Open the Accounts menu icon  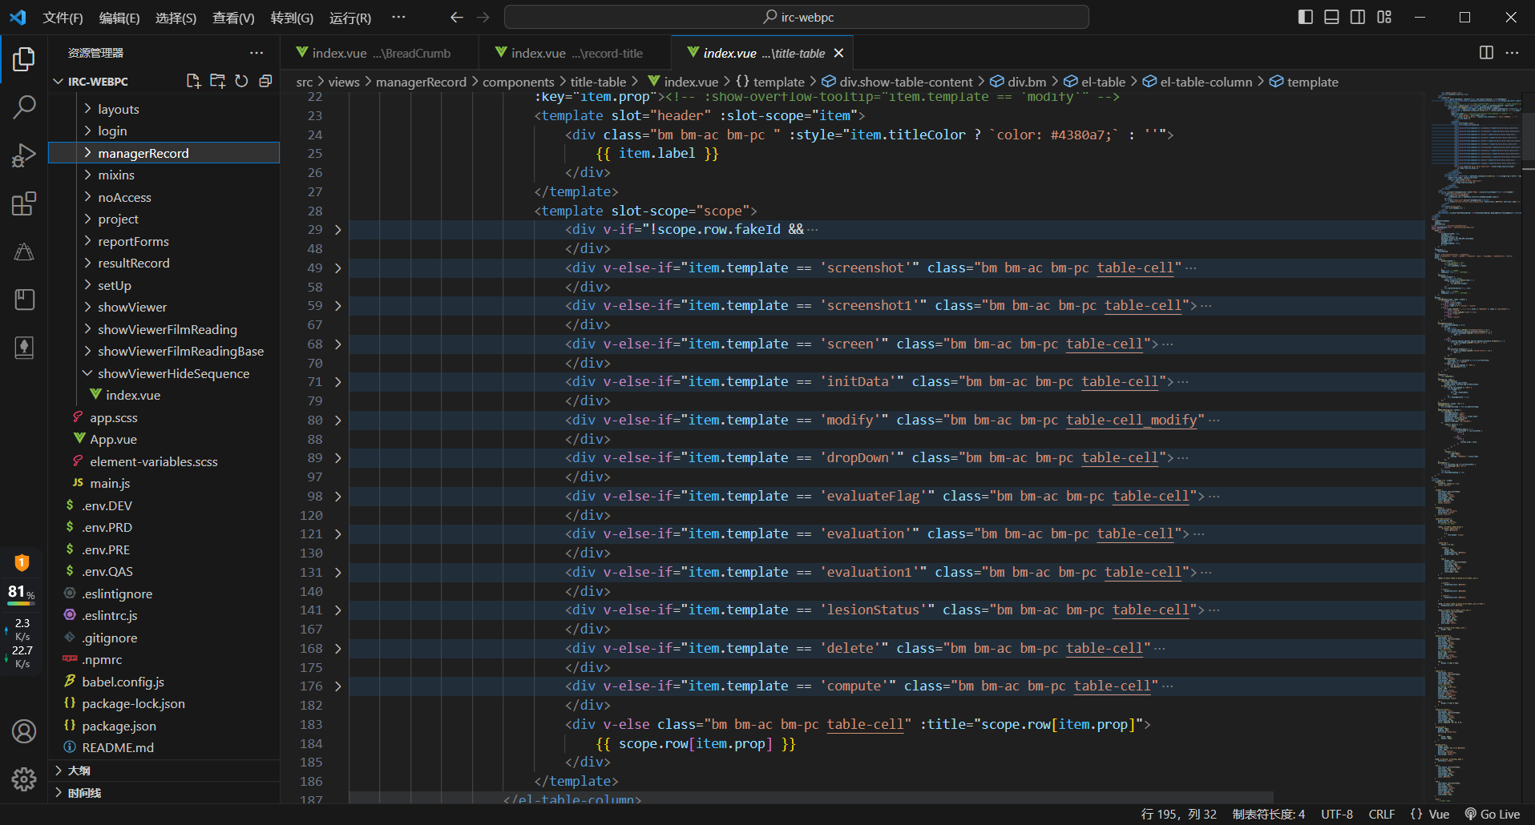(x=24, y=731)
